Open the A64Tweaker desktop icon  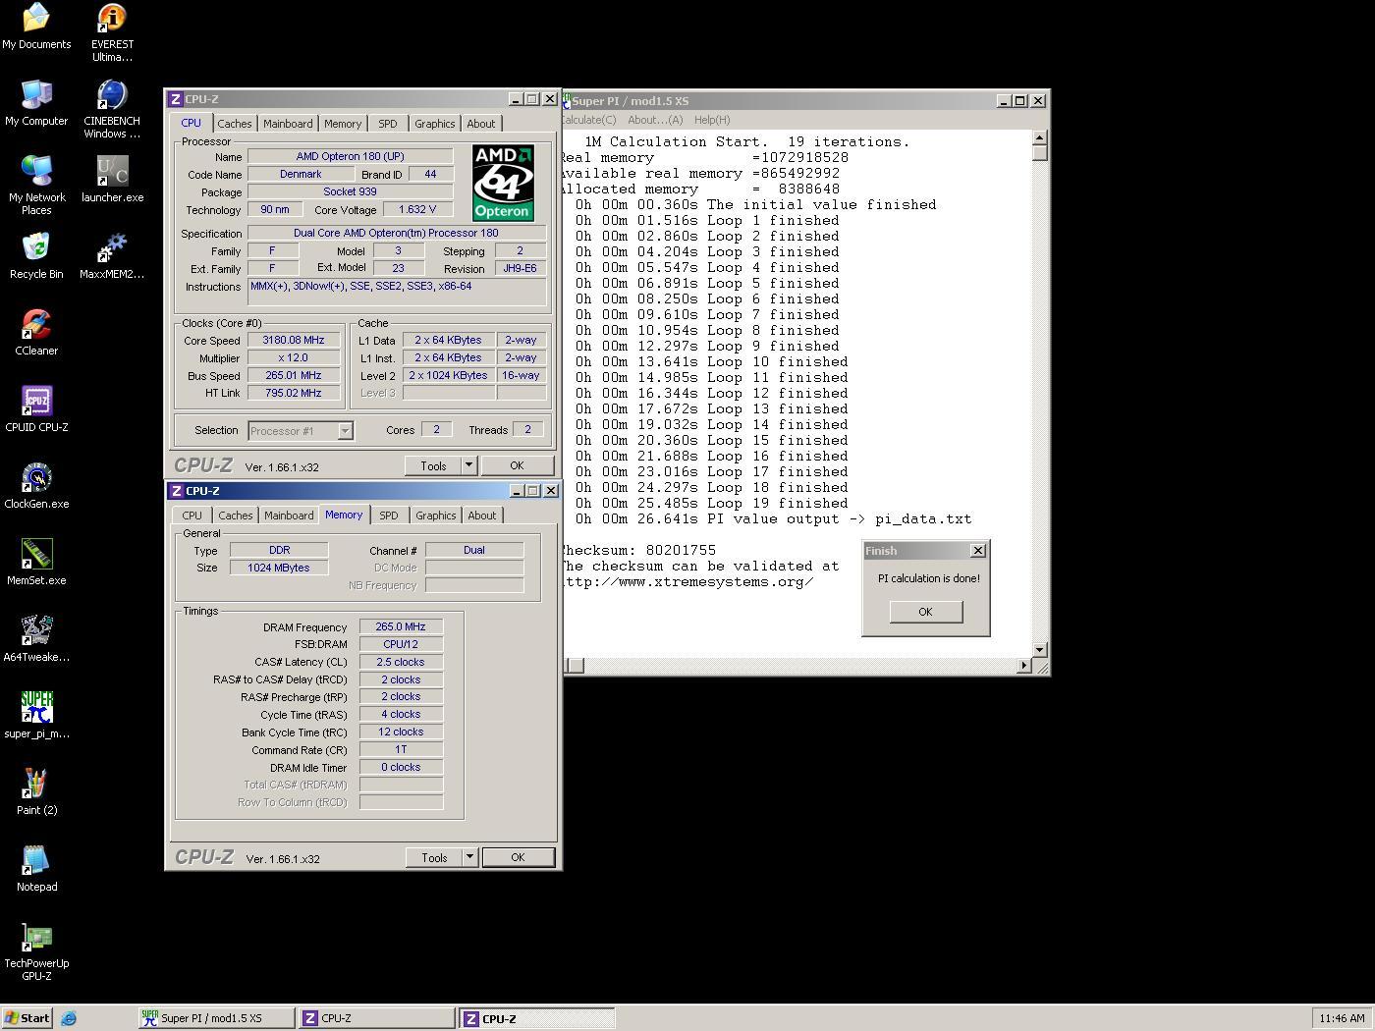[36, 639]
